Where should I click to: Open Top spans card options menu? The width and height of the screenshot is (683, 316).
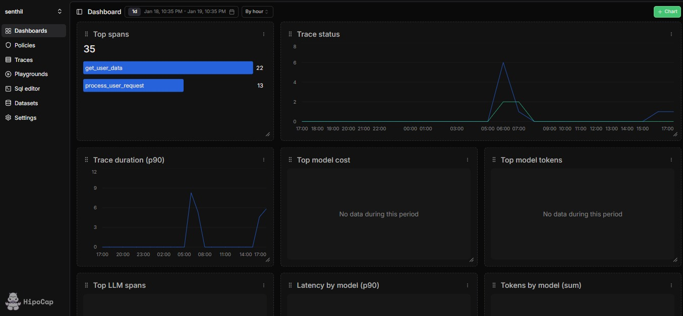264,34
